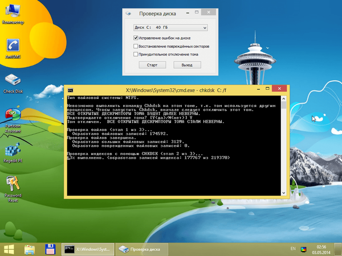Click the 63% выполнено progress line
The height and width of the screenshot is (256, 342).
coord(148,158)
